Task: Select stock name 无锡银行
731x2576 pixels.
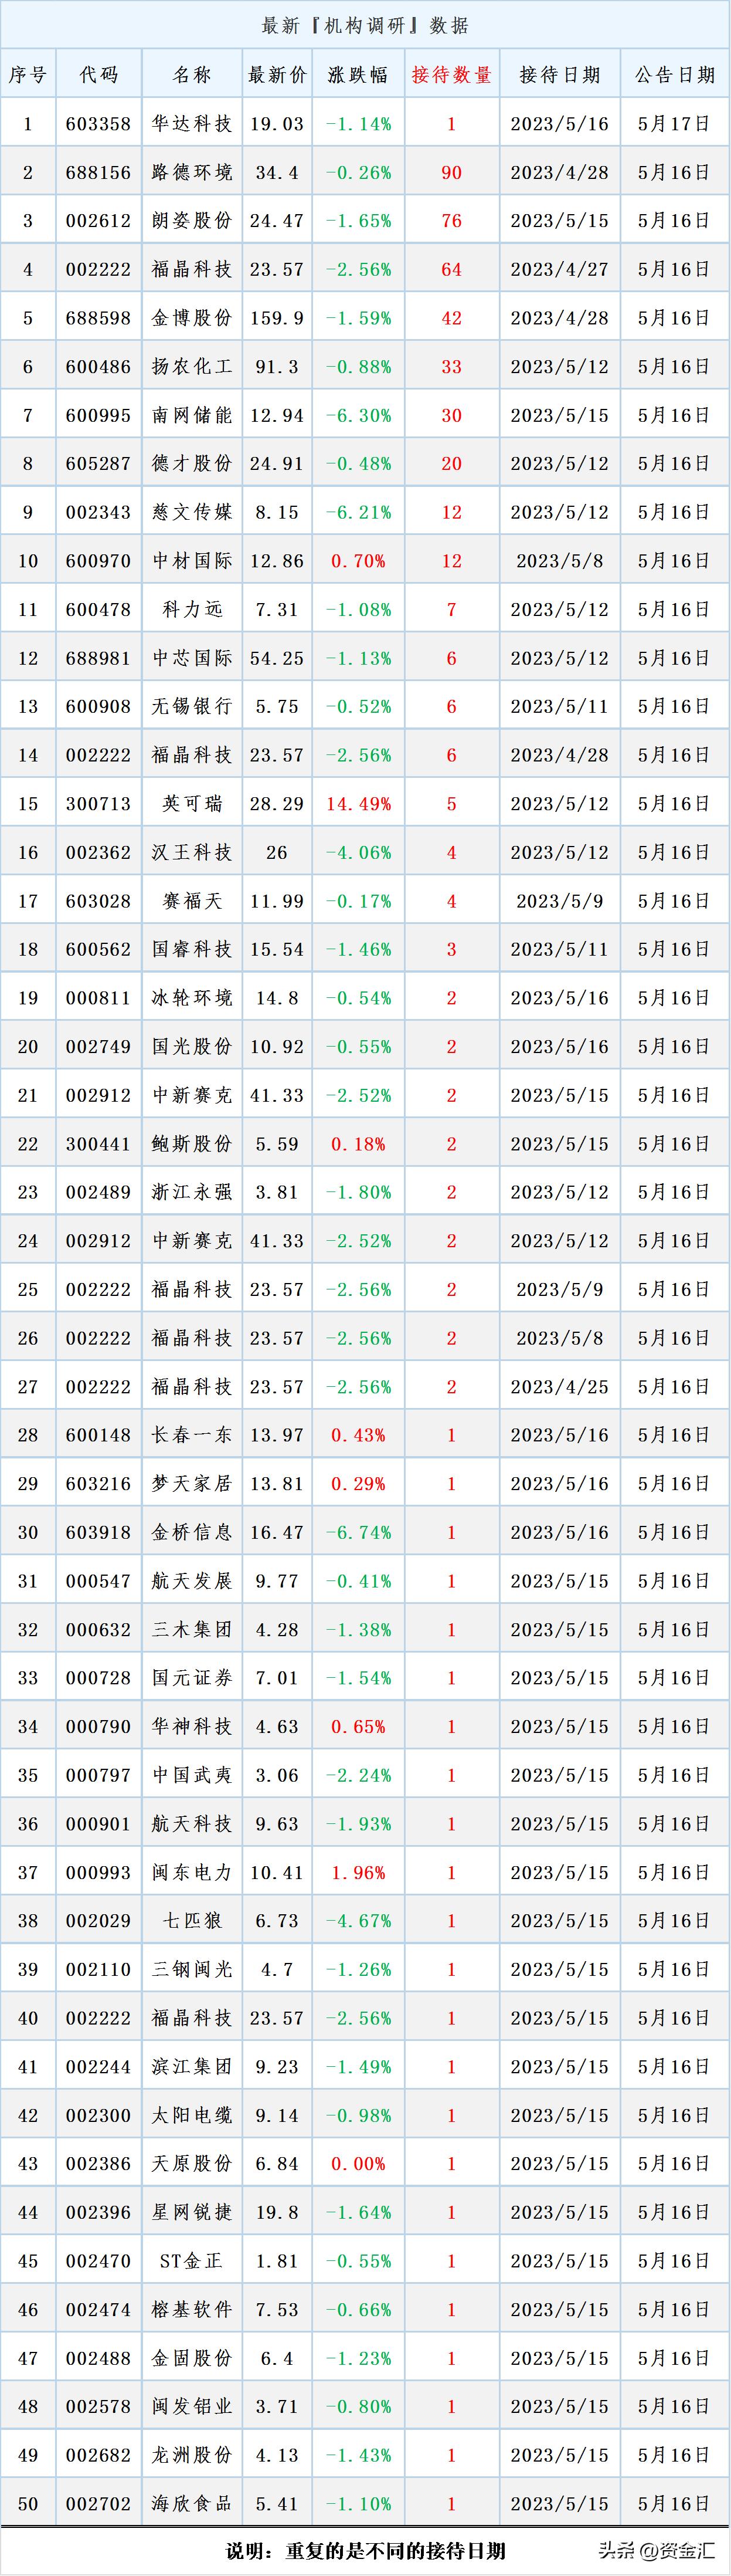Action: coord(192,706)
